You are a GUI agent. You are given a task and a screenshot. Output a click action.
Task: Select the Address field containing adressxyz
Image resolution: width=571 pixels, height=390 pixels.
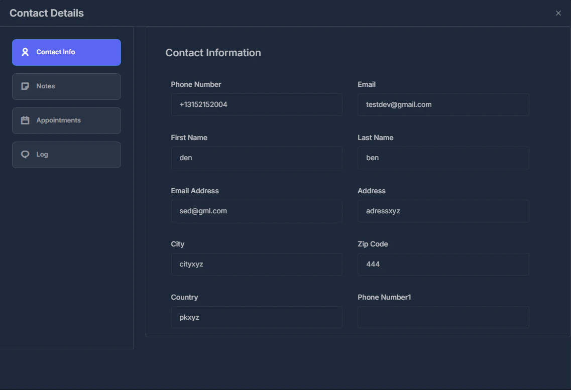coord(443,211)
